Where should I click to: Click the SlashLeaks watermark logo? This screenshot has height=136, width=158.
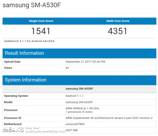12,129
